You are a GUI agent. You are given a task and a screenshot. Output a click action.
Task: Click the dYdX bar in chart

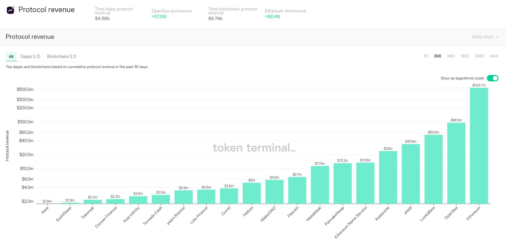pyautogui.click(x=411, y=174)
